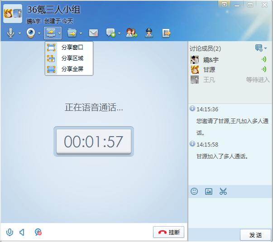Click the police officer report icon
The image size is (273, 242).
(149, 33)
